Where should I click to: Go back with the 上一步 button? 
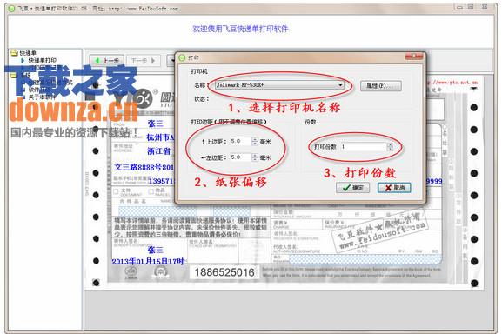[x=107, y=61]
